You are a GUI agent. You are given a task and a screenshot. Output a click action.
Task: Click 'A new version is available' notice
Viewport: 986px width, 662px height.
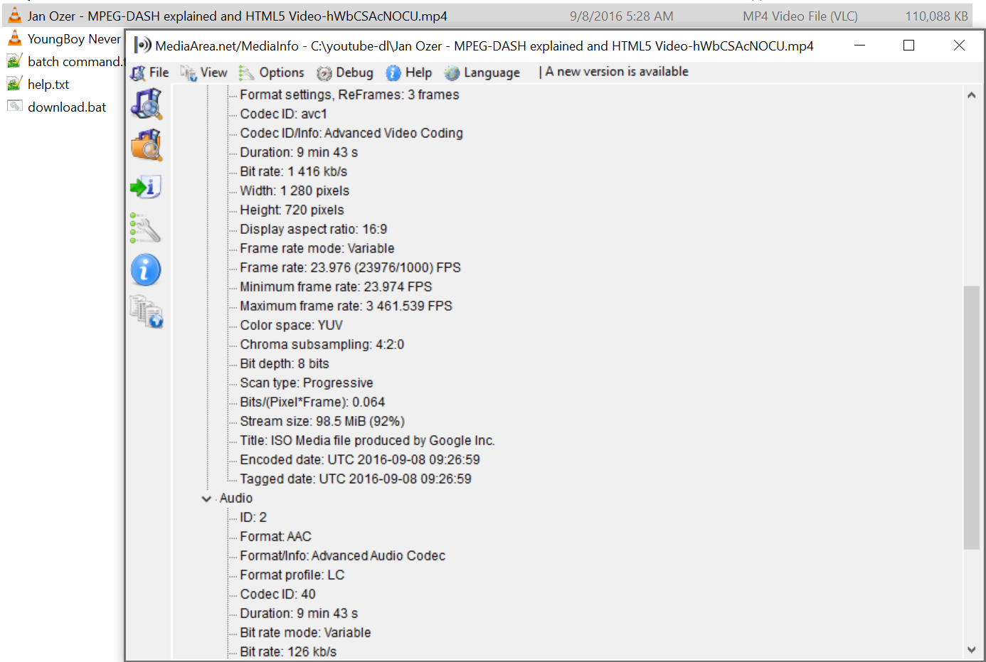[x=617, y=71]
